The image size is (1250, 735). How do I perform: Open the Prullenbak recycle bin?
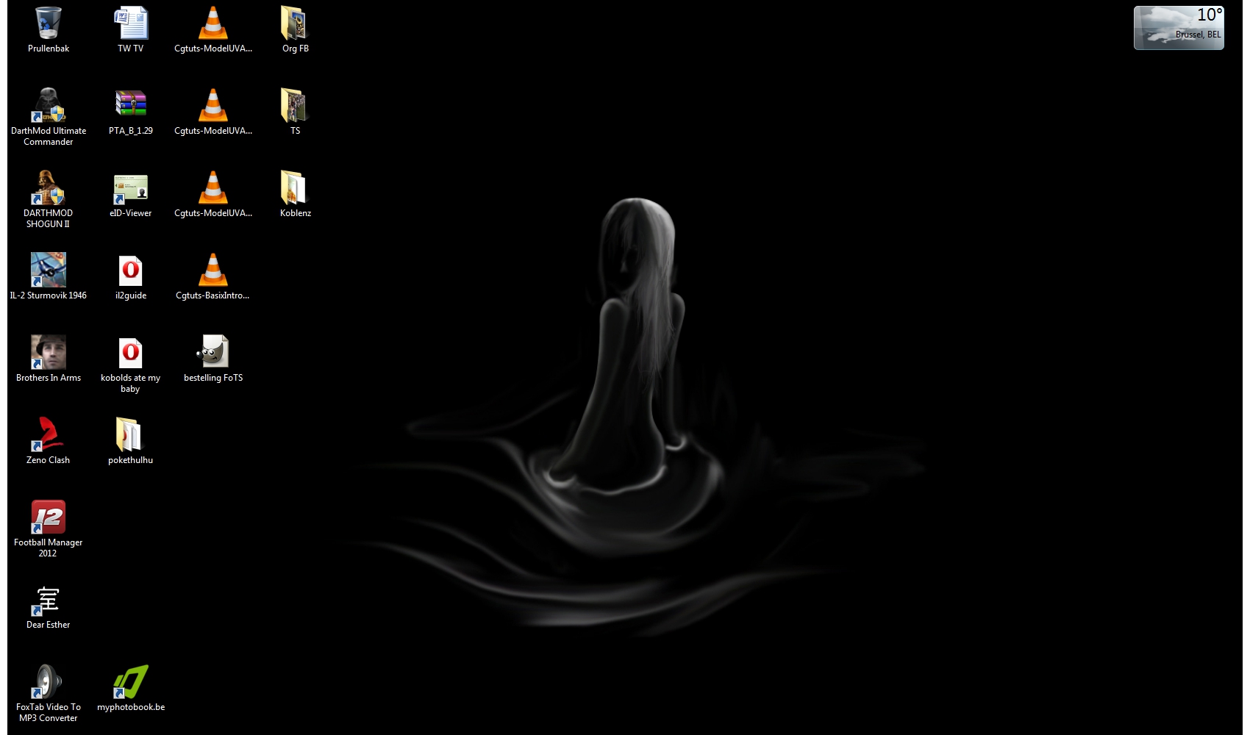49,24
